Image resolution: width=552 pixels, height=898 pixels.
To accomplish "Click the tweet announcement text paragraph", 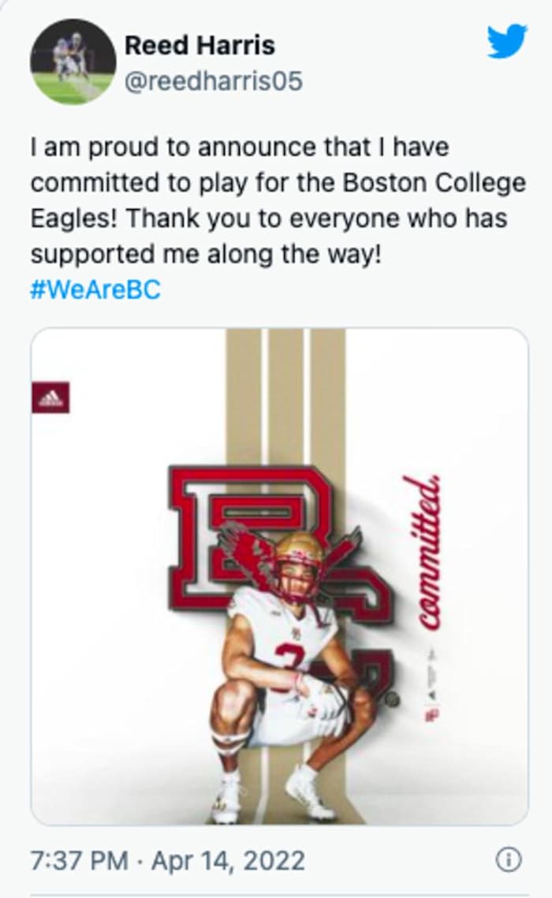I will pyautogui.click(x=276, y=201).
